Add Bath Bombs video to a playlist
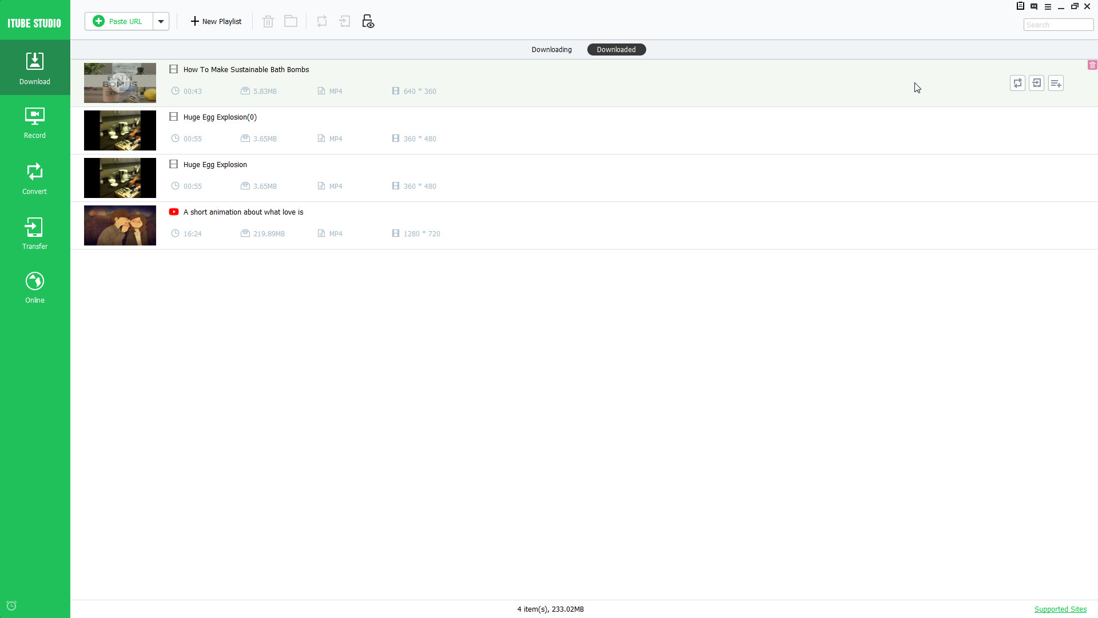Viewport: 1098px width, 618px height. click(1056, 83)
